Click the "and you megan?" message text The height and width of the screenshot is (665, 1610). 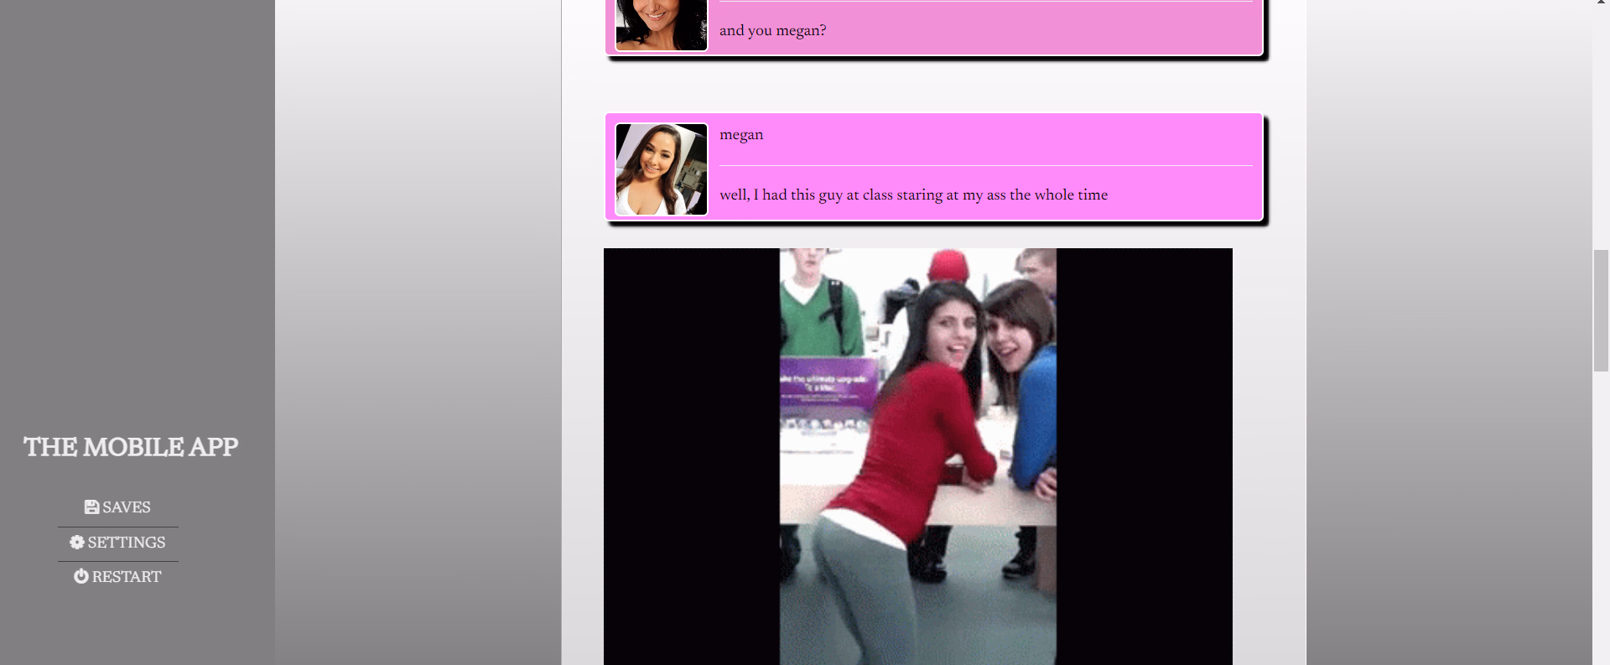pos(772,30)
